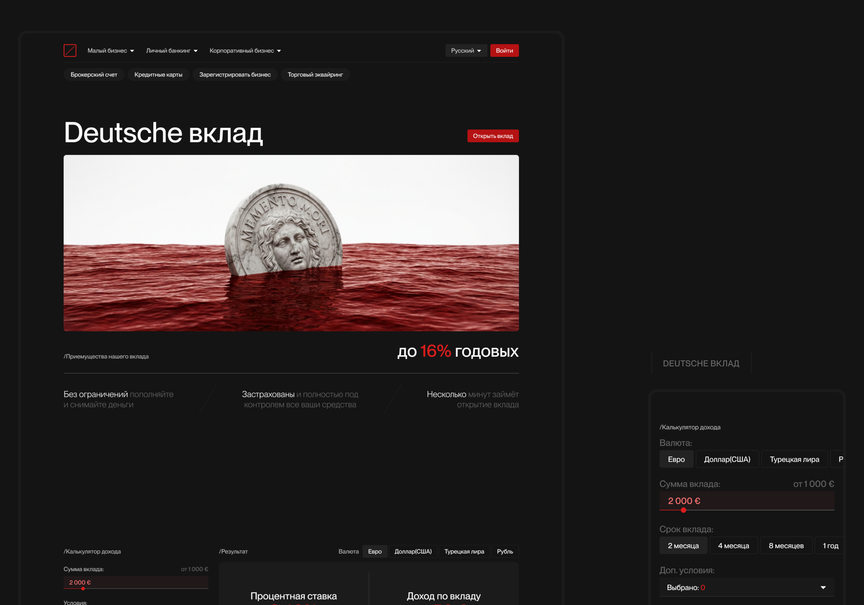Select Рубль in the Результат currency row
864x605 pixels.
coord(505,551)
